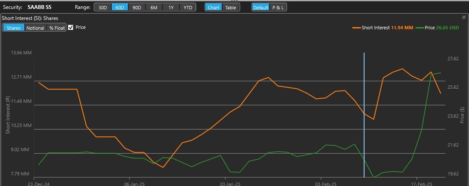469x186 pixels.
Task: Click the Price ($) axis title
Action: click(x=463, y=115)
